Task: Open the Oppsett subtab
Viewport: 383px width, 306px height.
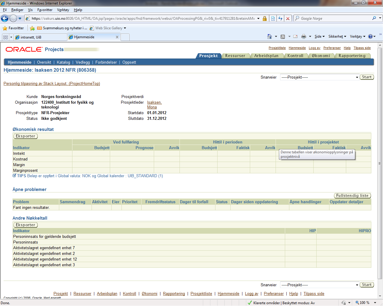Action: coord(129,62)
